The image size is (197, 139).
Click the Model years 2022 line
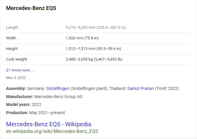(24, 104)
